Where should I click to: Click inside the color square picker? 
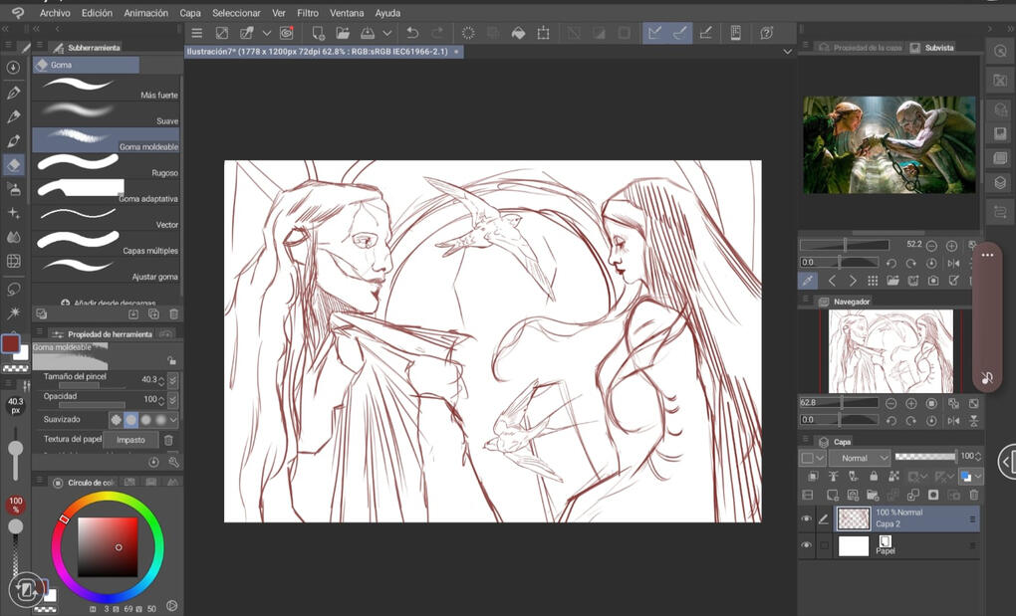pyautogui.click(x=106, y=546)
